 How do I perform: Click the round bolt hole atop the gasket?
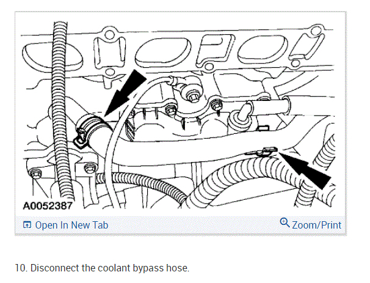click(109, 34)
